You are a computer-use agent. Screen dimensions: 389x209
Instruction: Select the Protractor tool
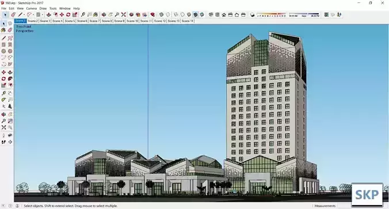(3, 100)
